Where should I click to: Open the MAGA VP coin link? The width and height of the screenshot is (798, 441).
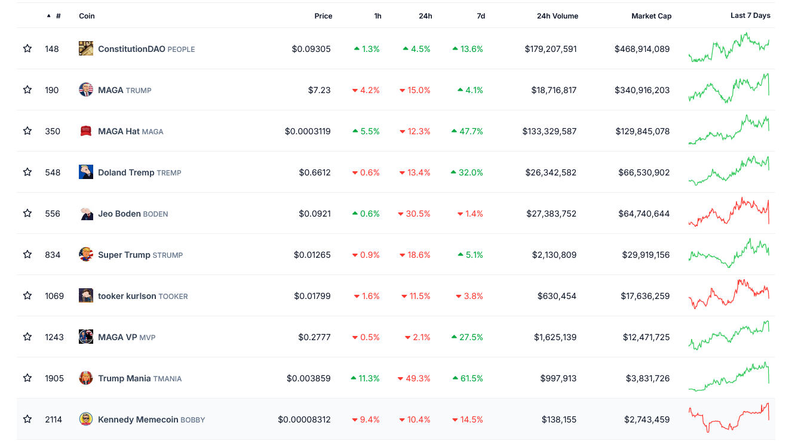(118, 337)
